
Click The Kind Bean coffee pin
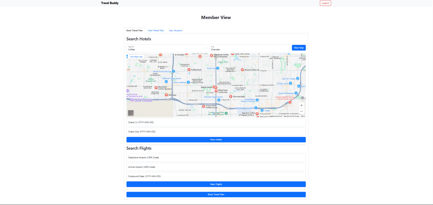(x=231, y=97)
